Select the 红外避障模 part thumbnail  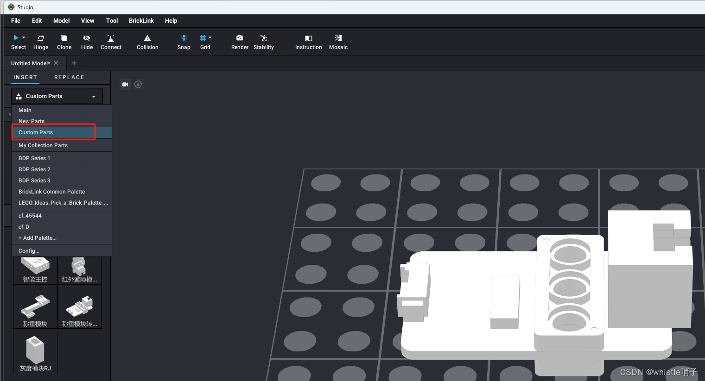[80, 270]
